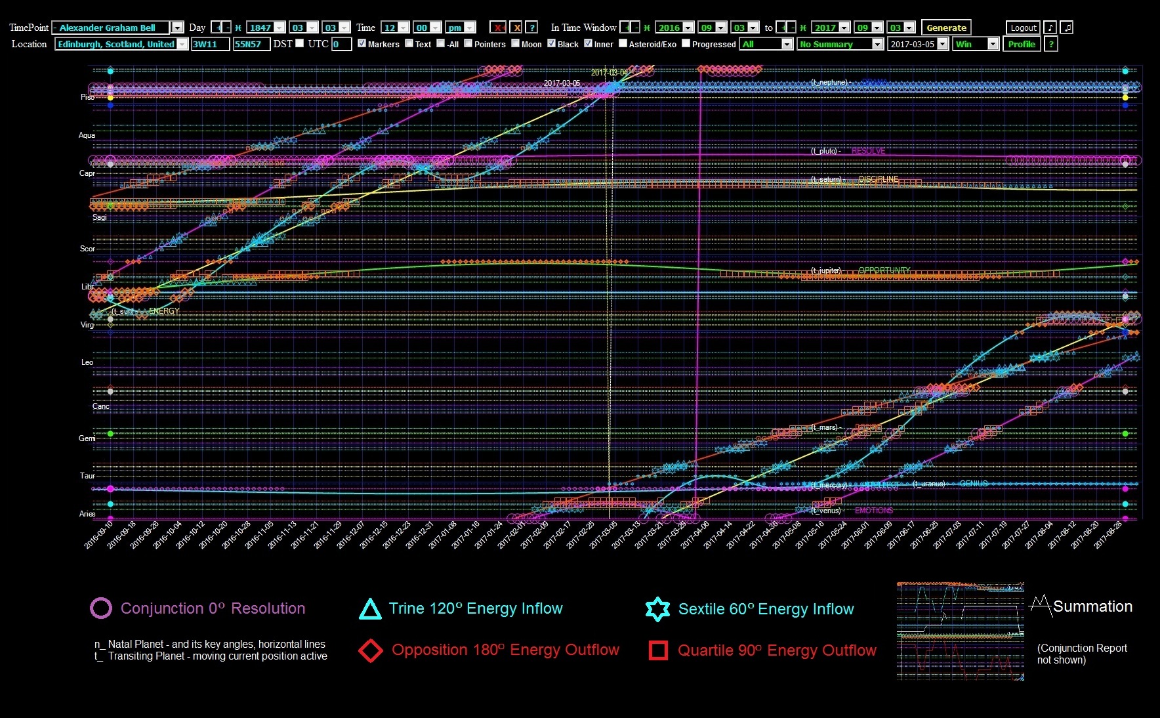
Task: Uncheck the Black checkbox
Action: tap(551, 43)
